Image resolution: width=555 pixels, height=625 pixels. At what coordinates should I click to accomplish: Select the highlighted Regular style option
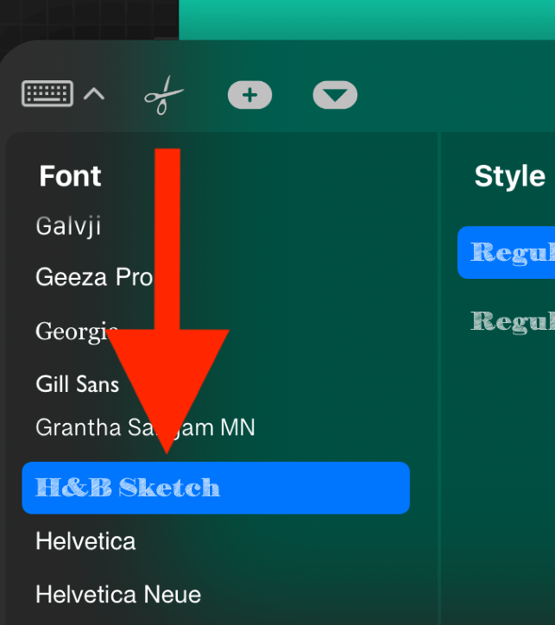511,252
